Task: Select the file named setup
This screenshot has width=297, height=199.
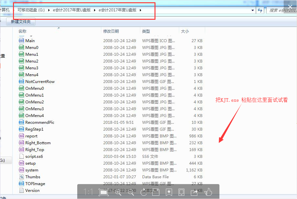Action: pyautogui.click(x=31, y=163)
